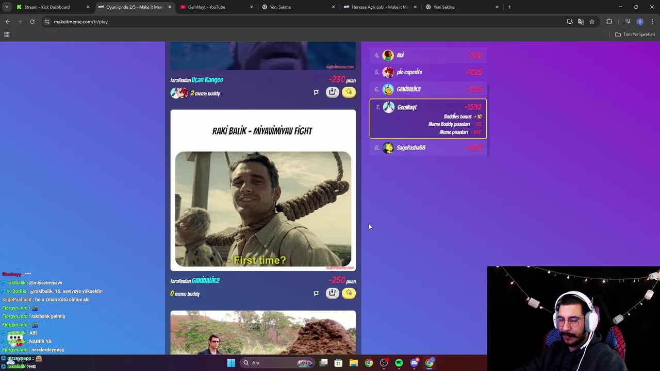Download the Uçan Kangoo meme
This screenshot has height=371, width=660.
pos(332,92)
